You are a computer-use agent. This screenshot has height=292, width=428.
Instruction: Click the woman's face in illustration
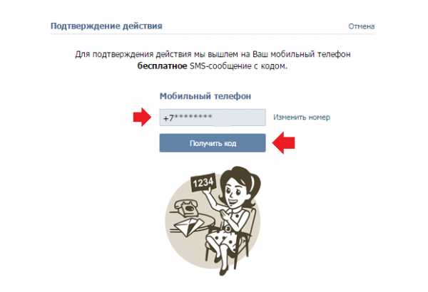pyautogui.click(x=233, y=192)
